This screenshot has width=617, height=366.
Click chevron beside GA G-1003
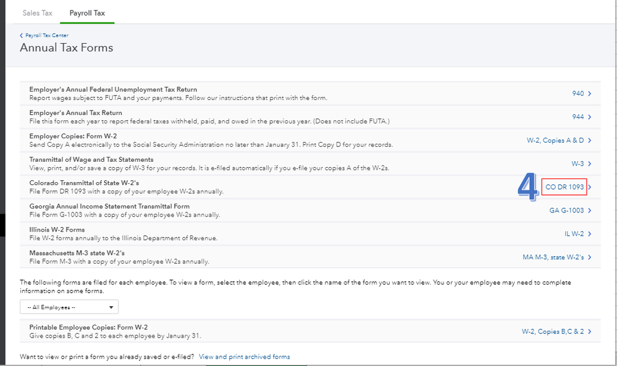[x=590, y=210]
